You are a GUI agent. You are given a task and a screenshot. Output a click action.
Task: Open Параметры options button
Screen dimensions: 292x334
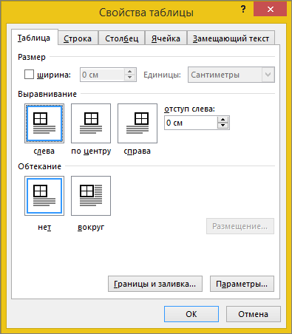click(242, 284)
